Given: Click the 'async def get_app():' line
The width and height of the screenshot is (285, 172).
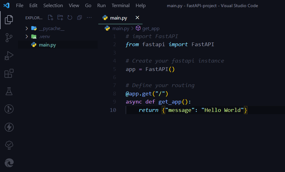Looking at the screenshot, I should coord(158,102).
